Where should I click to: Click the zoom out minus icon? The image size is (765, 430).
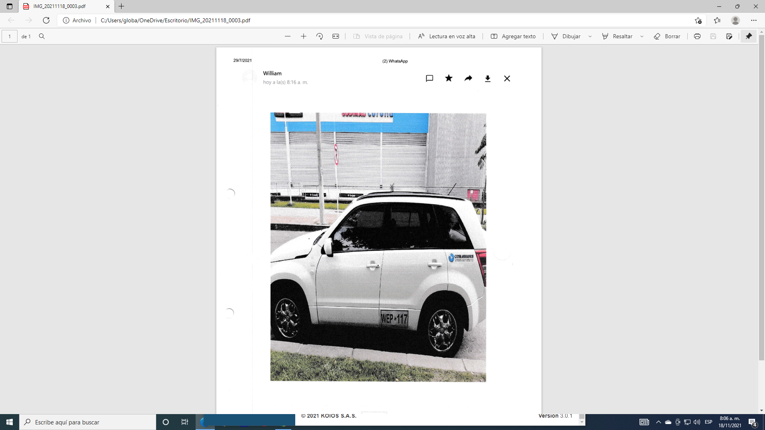click(288, 36)
